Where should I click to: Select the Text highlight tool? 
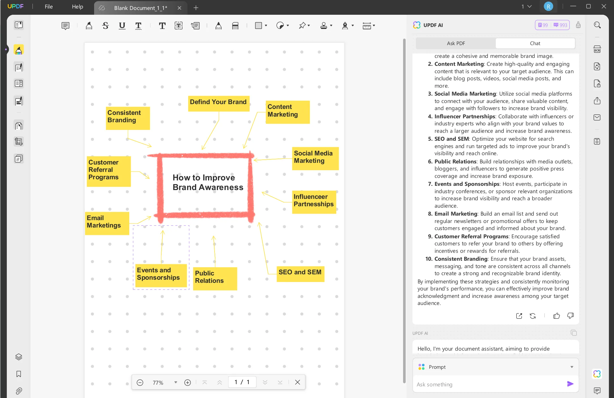(x=89, y=25)
